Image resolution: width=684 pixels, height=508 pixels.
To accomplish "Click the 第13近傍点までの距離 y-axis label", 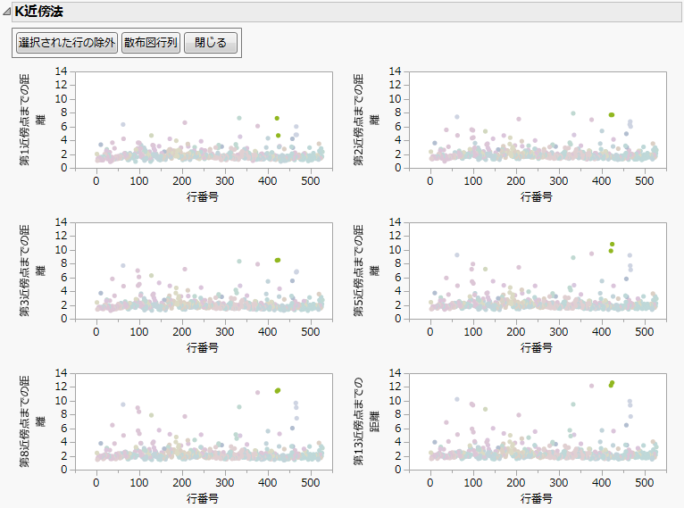I will point(365,421).
